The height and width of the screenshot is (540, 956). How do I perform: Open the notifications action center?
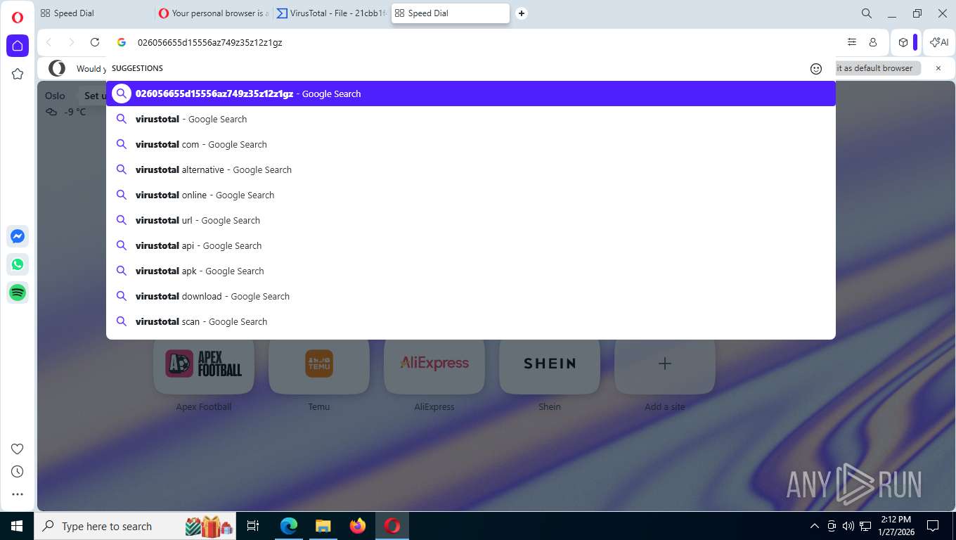tap(933, 526)
